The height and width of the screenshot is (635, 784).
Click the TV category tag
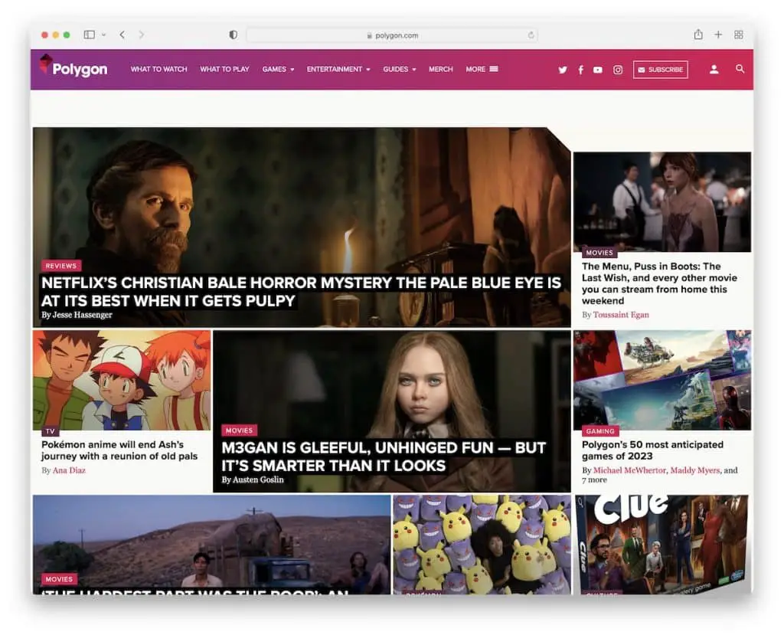50,431
